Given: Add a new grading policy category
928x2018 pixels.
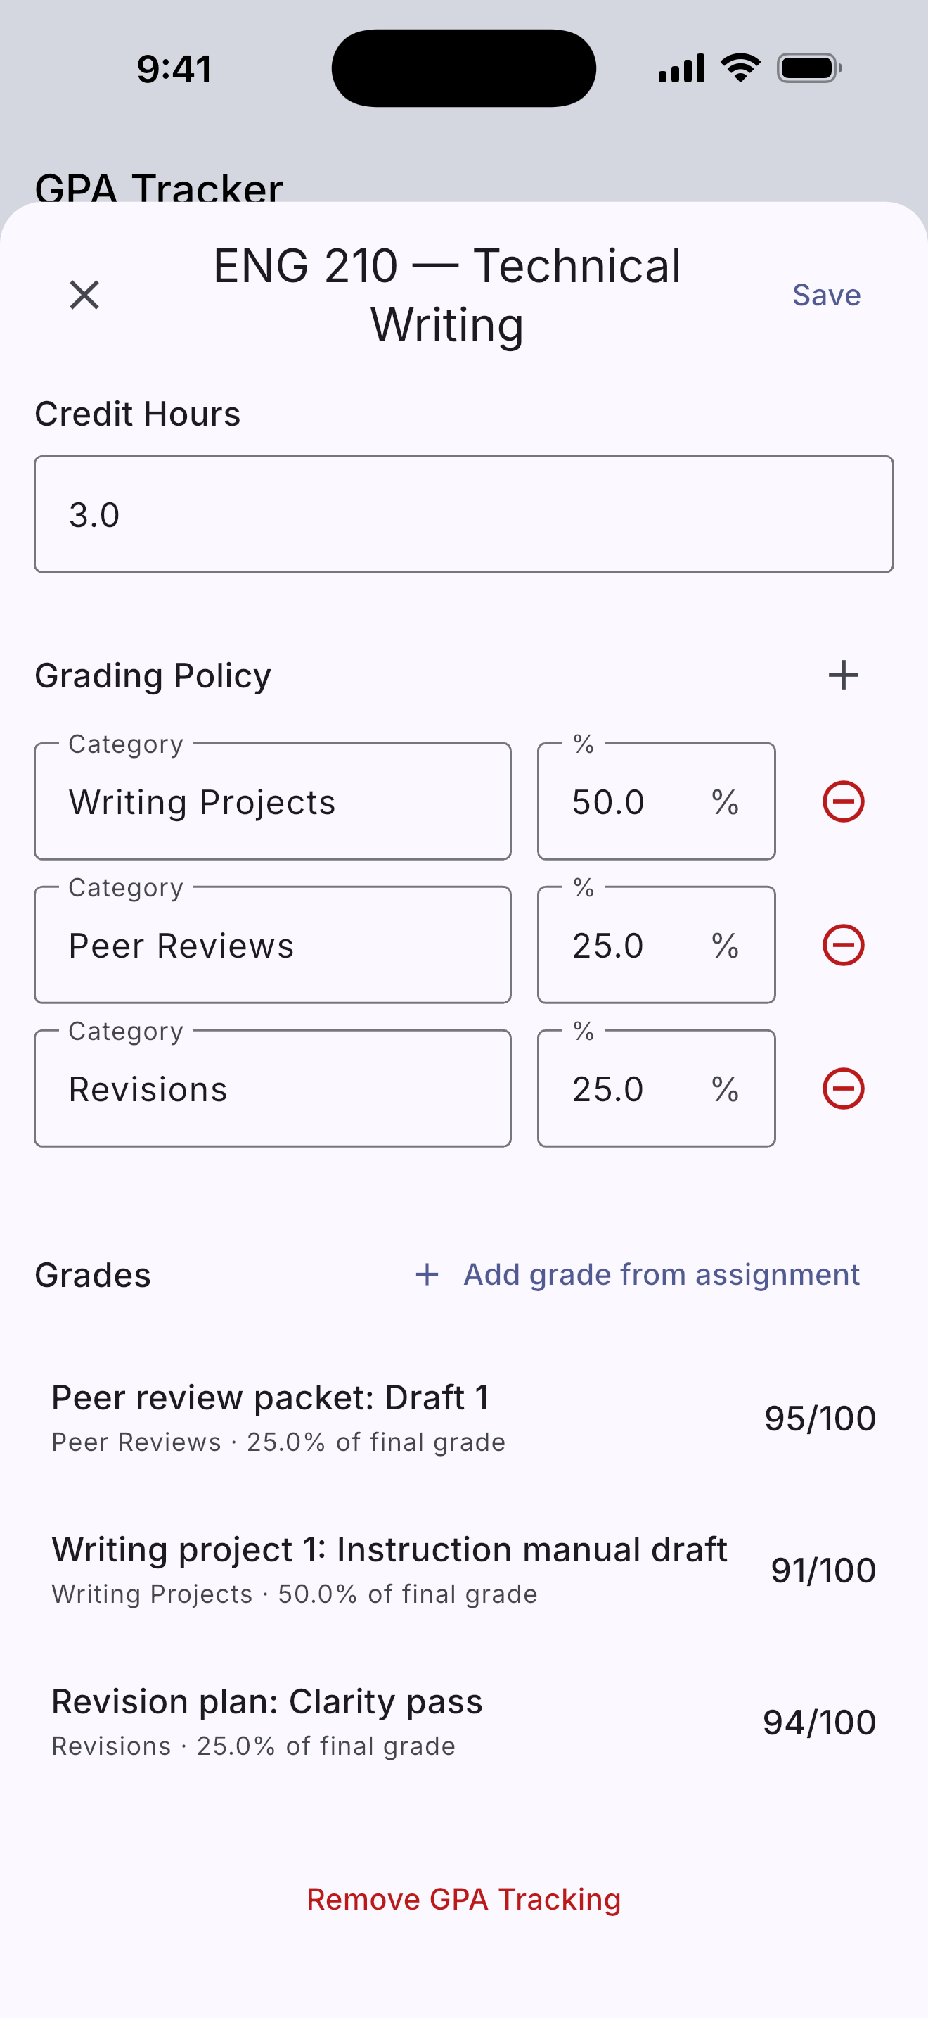Looking at the screenshot, I should pyautogui.click(x=844, y=675).
